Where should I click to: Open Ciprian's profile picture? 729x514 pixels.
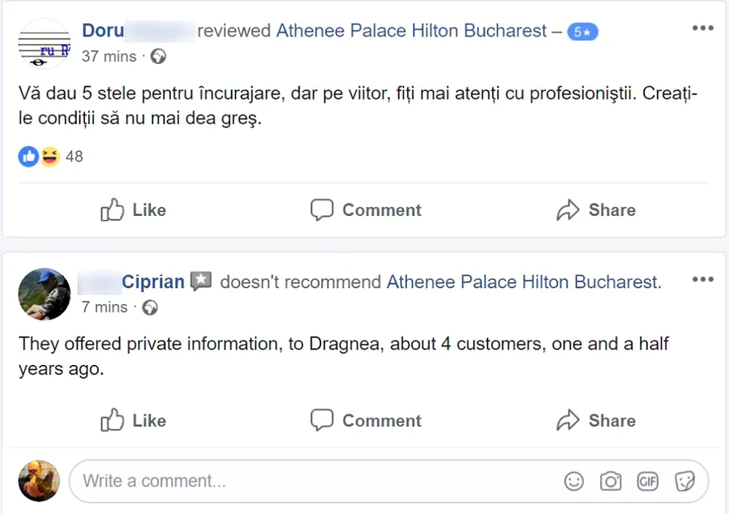[43, 294]
